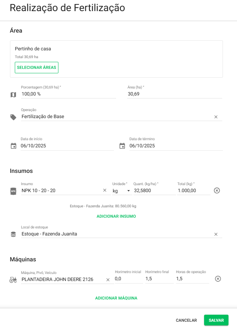Click the tag icon beside Operação
The image size is (237, 328).
13,117
